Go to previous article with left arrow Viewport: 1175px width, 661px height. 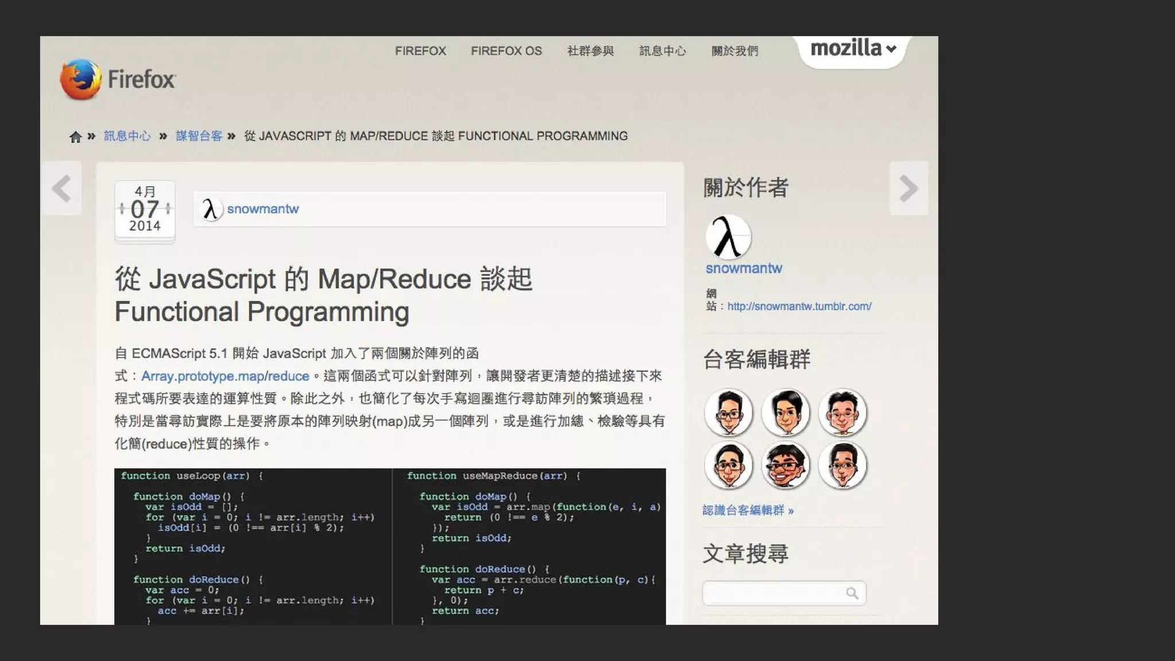pyautogui.click(x=61, y=188)
